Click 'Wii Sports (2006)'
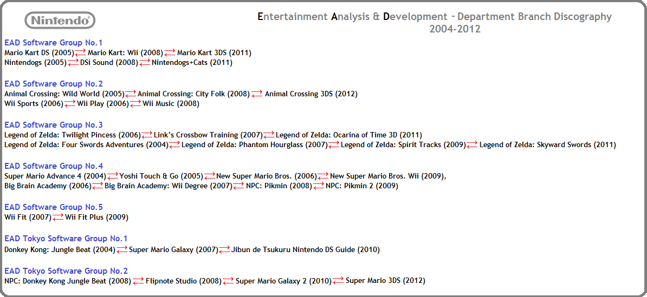Viewport: 647px width, 297px height. click(x=34, y=104)
